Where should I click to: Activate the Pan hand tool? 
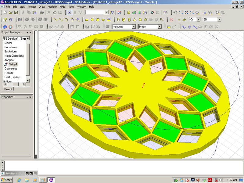(175, 13)
